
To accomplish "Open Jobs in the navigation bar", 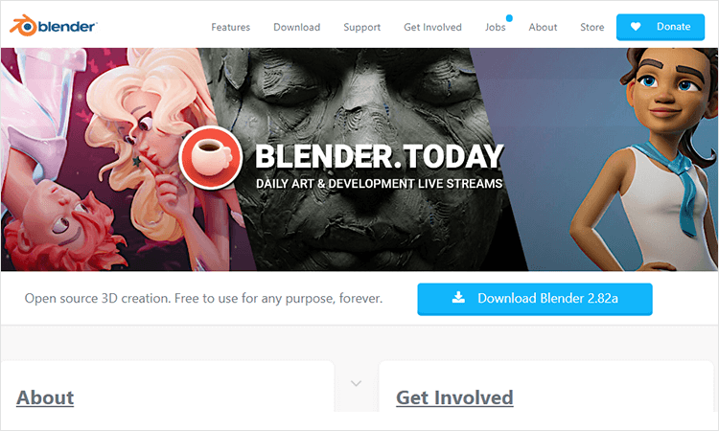I will (496, 27).
